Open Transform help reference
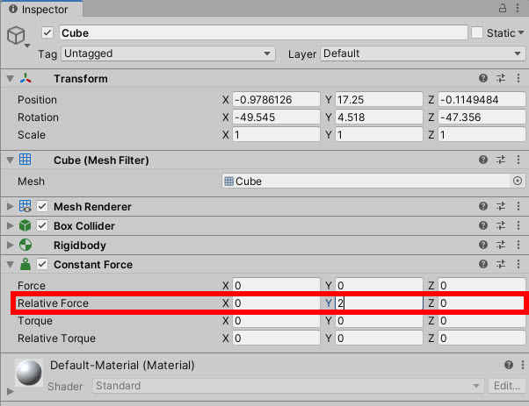Viewport: 529px width, 406px height. tap(483, 78)
